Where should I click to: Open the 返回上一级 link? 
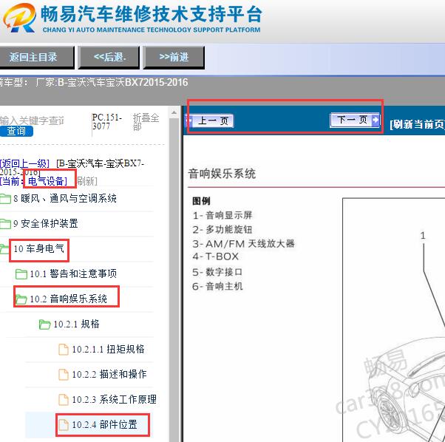(x=24, y=163)
